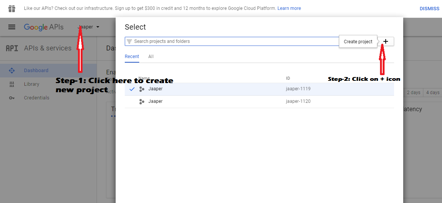Click the project icon in jaaper-1119 row
Image resolution: width=442 pixels, height=203 pixels.
142,89
